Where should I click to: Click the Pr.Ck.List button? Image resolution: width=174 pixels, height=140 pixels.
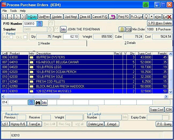point(136,17)
